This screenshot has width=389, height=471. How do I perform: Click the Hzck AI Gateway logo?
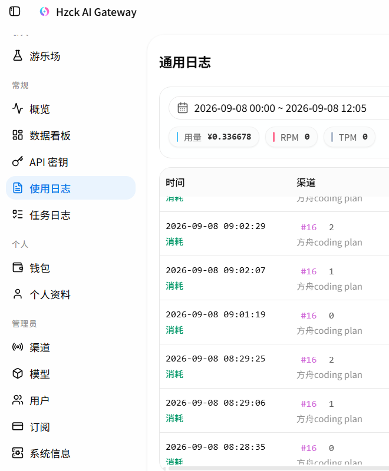click(44, 12)
